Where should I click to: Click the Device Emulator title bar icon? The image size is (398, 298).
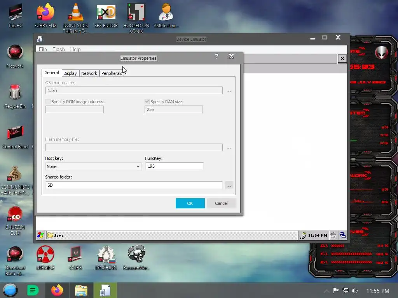pos(40,39)
